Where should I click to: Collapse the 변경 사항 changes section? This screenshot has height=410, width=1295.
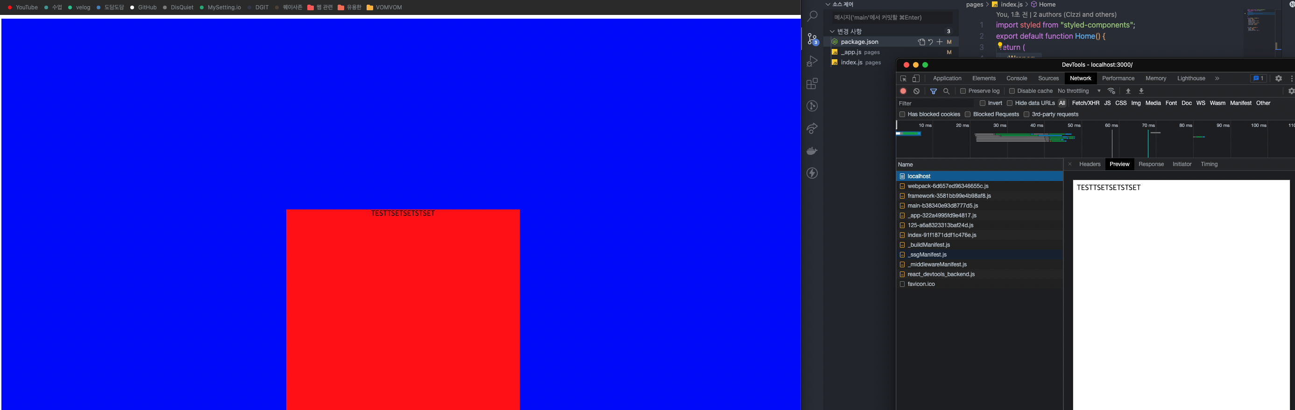[x=832, y=32]
